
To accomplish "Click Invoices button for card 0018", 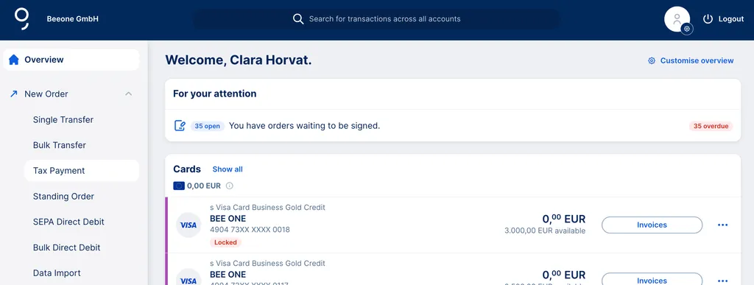I will coord(652,225).
